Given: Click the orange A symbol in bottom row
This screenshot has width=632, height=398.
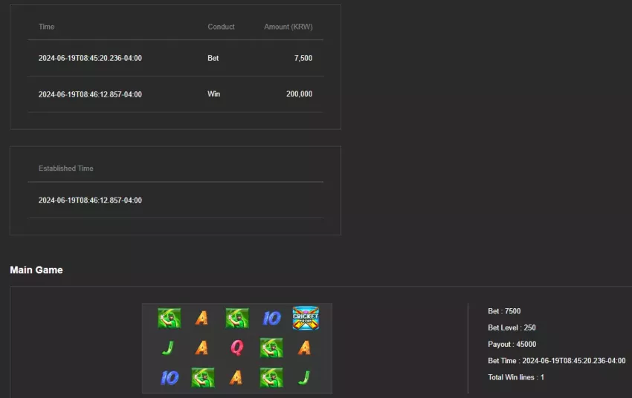Looking at the screenshot, I should pyautogui.click(x=236, y=377).
